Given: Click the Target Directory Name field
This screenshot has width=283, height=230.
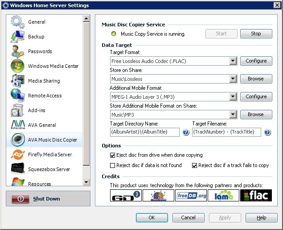Looking at the screenshot, I should (x=145, y=132).
